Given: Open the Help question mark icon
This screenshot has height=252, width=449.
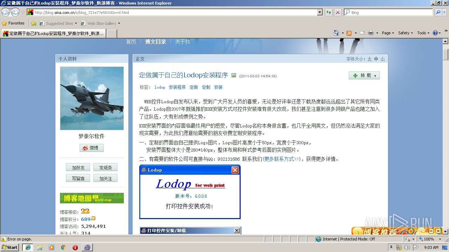Looking at the screenshot, I should pyautogui.click(x=435, y=33).
